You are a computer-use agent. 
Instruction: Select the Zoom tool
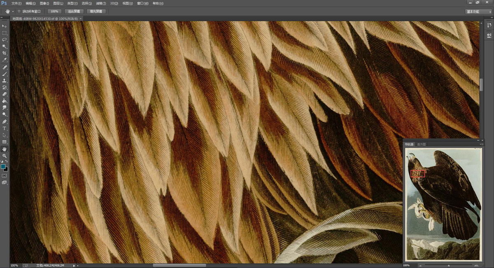point(5,156)
